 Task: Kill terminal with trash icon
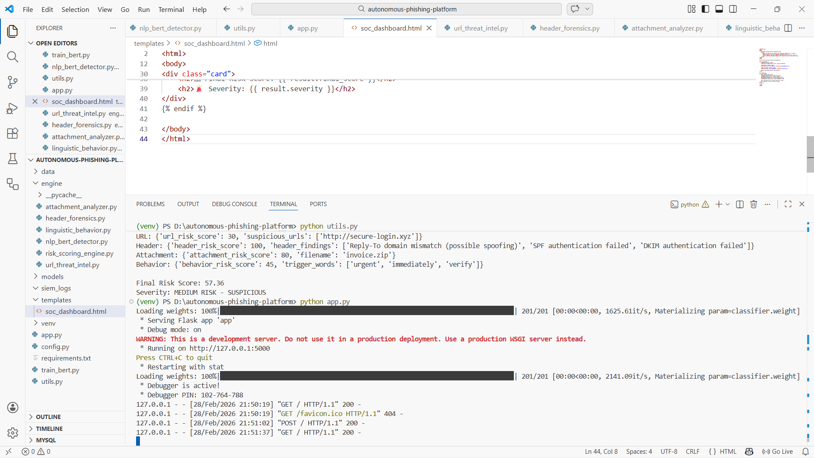[x=753, y=204]
